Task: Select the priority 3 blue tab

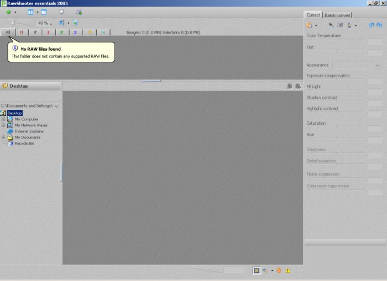Action: 75,32
